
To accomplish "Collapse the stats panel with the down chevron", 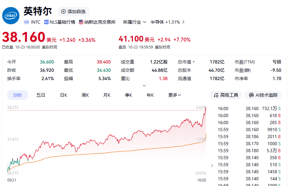I will (144, 86).
